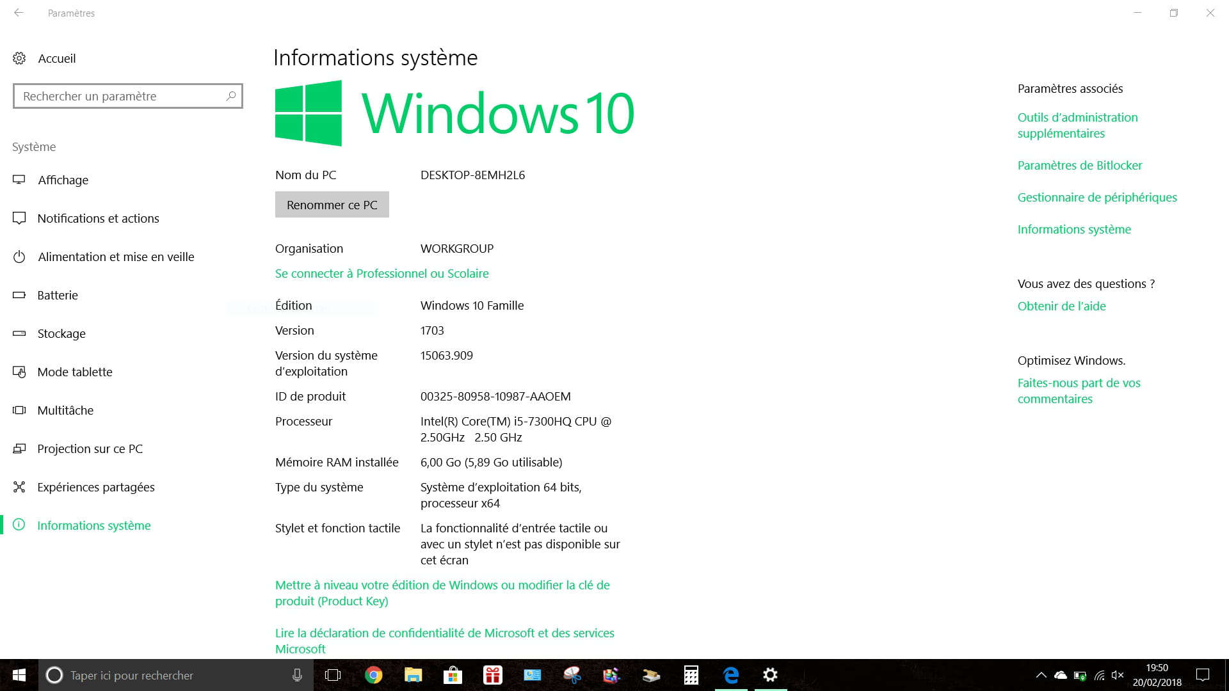Open the WinRAR books icon in the taskbar
1229x691 pixels.
tap(611, 675)
